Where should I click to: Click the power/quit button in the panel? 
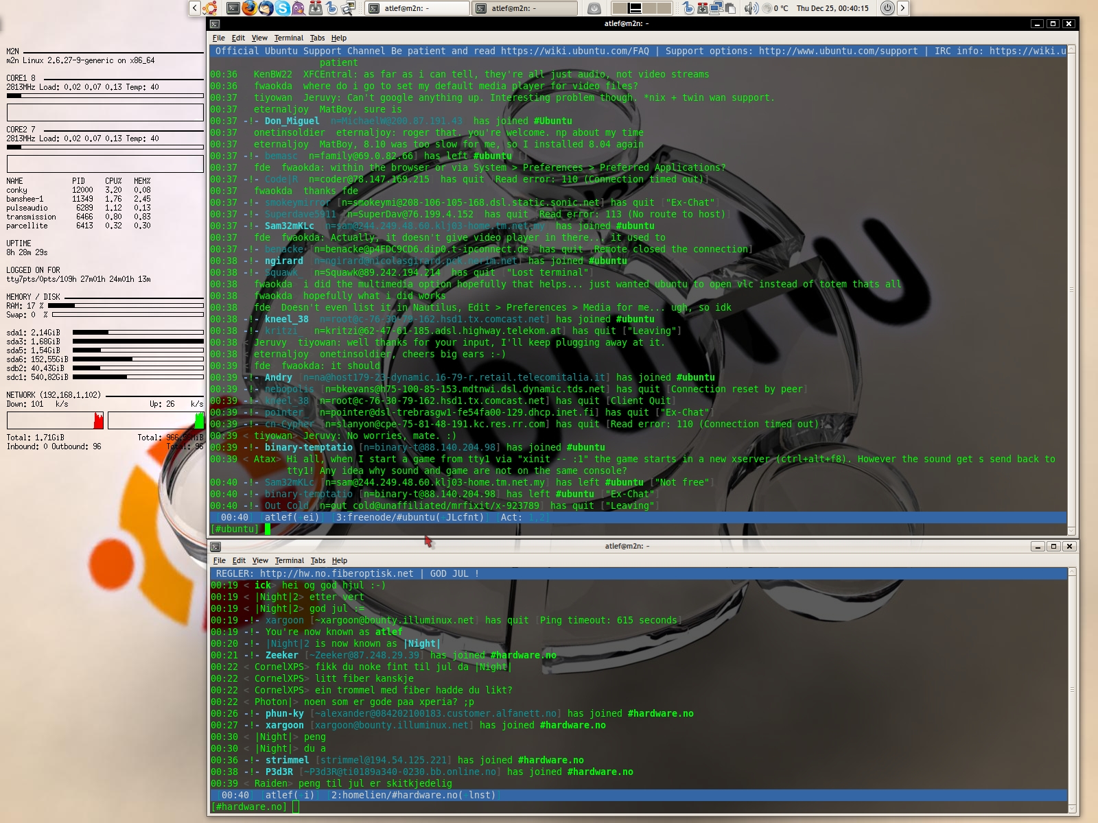click(887, 8)
